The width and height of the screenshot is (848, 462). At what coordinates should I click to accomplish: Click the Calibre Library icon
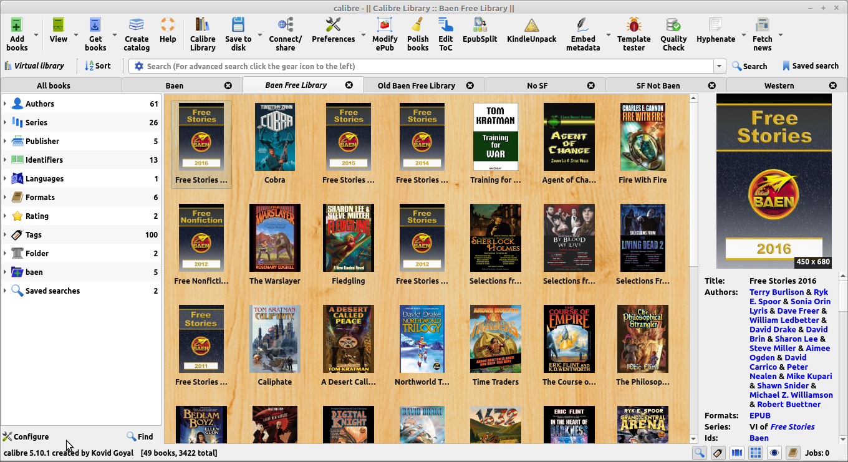(x=203, y=25)
